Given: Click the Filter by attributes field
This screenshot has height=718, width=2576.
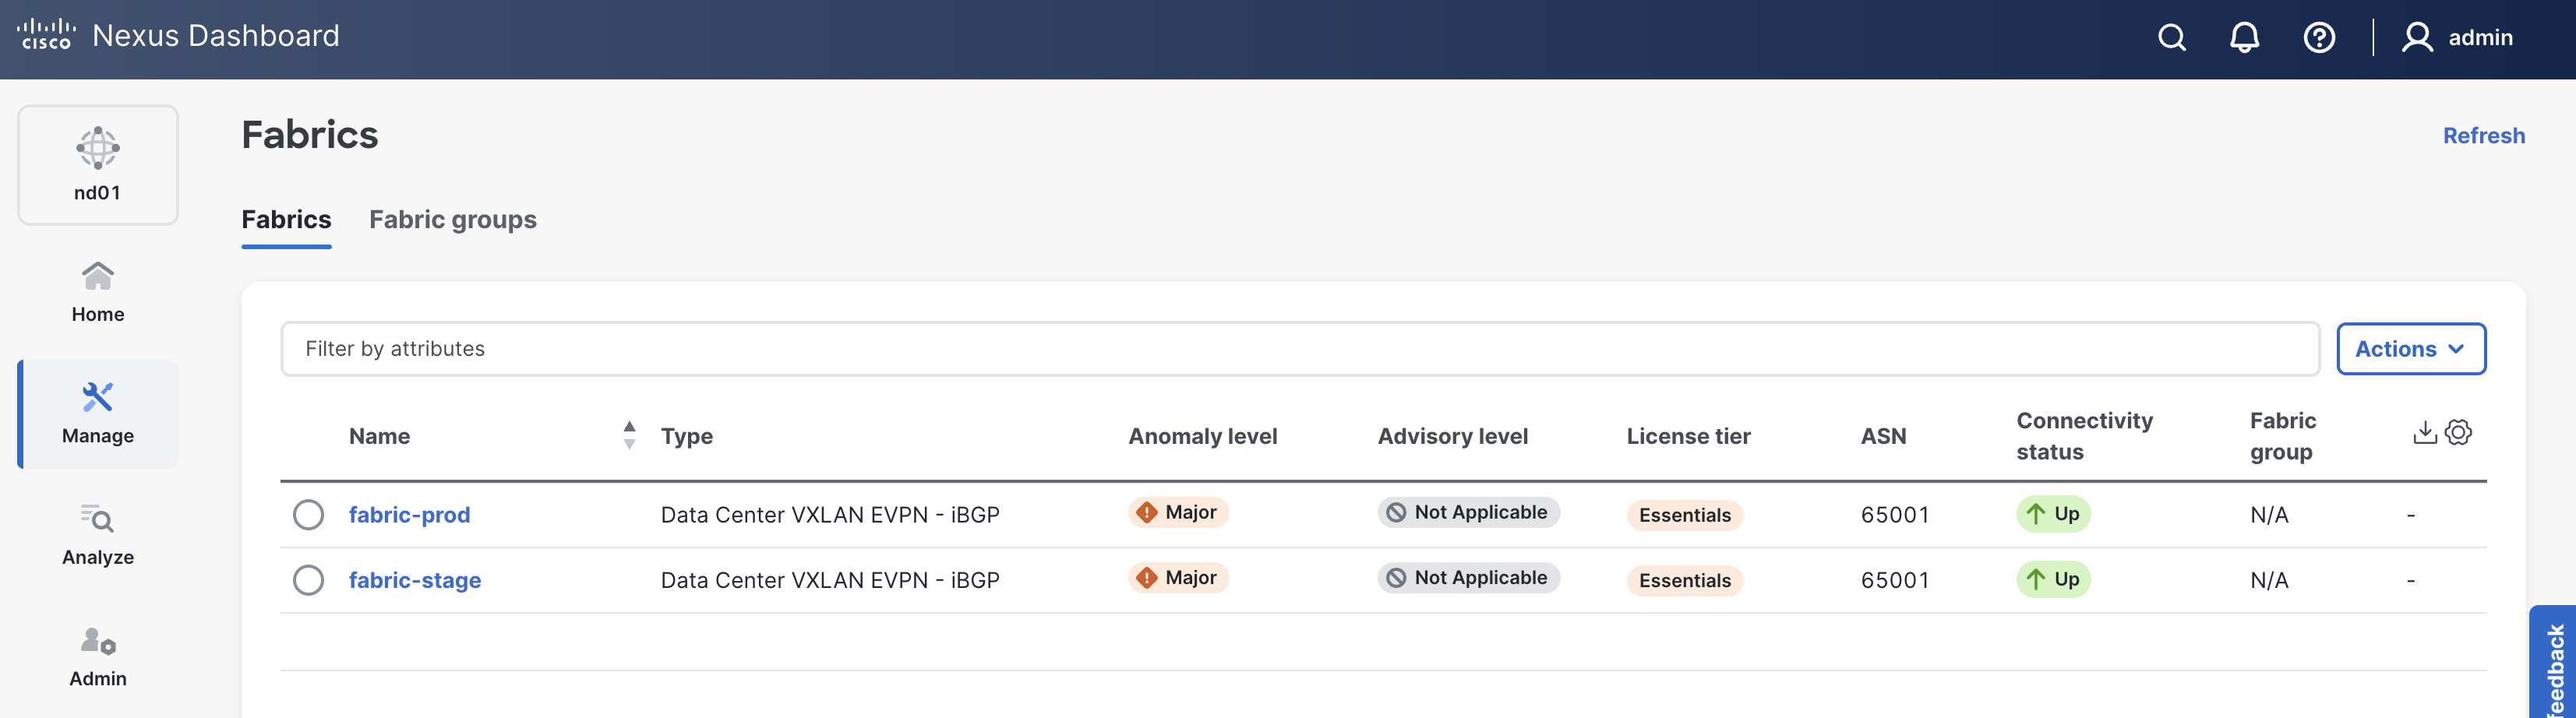Looking at the screenshot, I should point(1299,349).
